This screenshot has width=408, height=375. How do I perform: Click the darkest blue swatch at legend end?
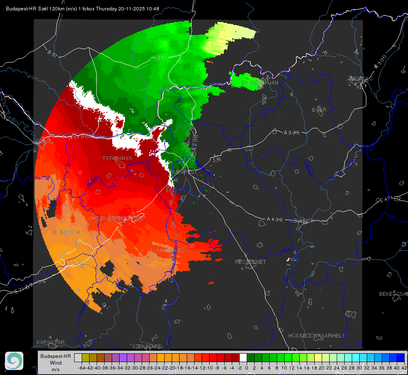(401, 358)
